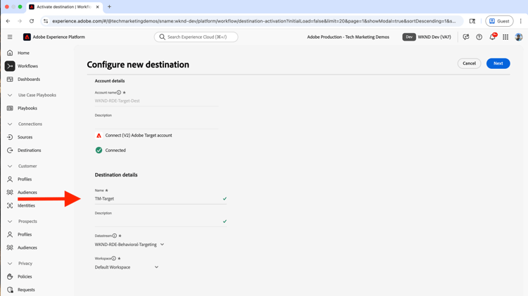Viewport: 528px width, 296px height.
Task: Select the Workflows icon in sidebar
Action: click(x=10, y=66)
